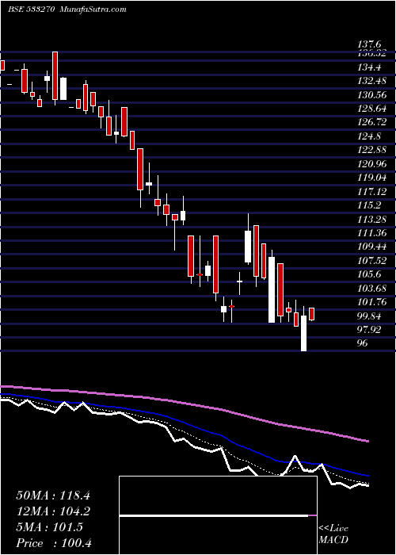396x555 pixels.
Task: Click the 12MA : 104.2 legend value
Action: [53, 511]
